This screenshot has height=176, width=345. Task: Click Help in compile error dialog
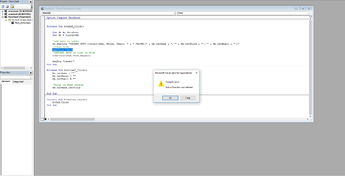[188, 98]
